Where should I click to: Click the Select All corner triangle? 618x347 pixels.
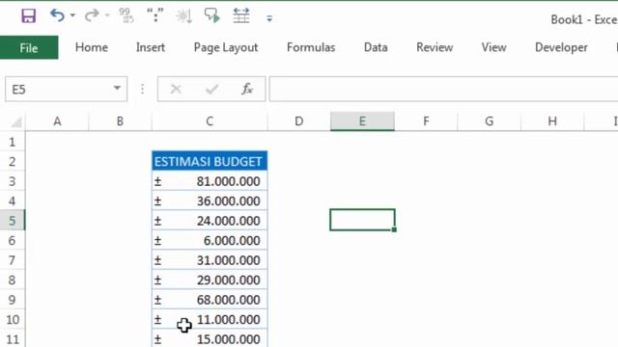point(16,122)
